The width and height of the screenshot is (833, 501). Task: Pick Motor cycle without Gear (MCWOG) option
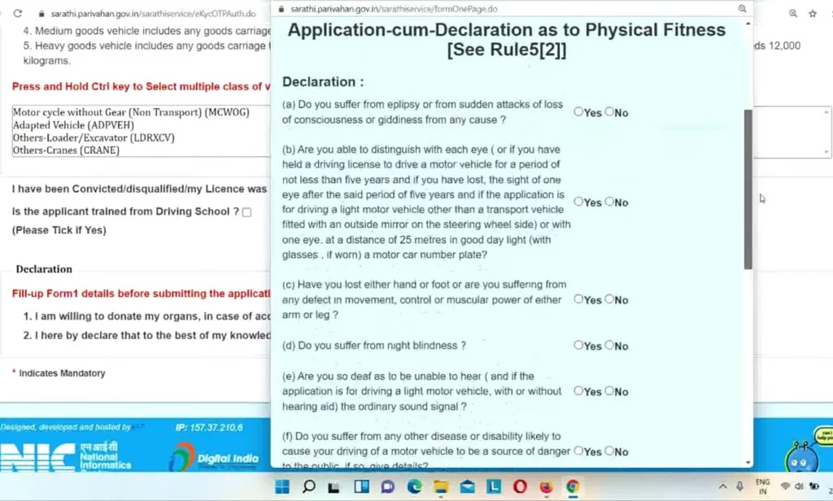pos(130,112)
